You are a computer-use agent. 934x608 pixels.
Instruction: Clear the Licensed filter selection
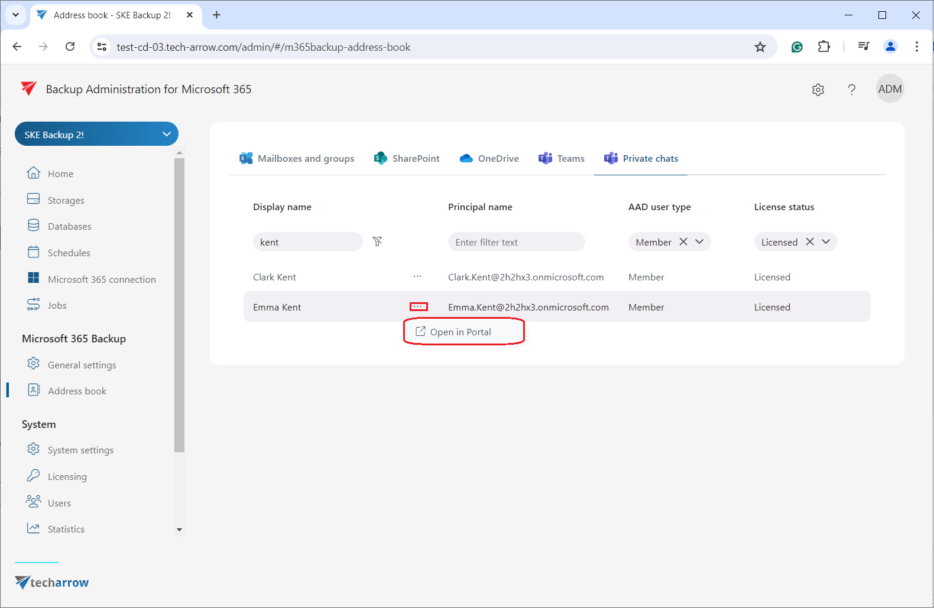pos(810,241)
